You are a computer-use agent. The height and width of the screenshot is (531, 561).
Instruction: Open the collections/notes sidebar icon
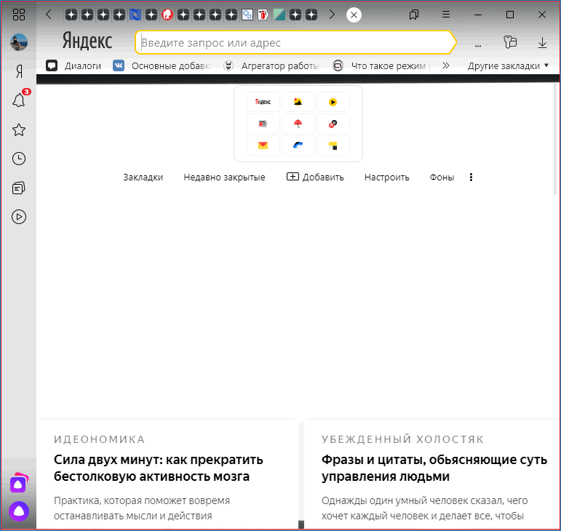pyautogui.click(x=19, y=188)
